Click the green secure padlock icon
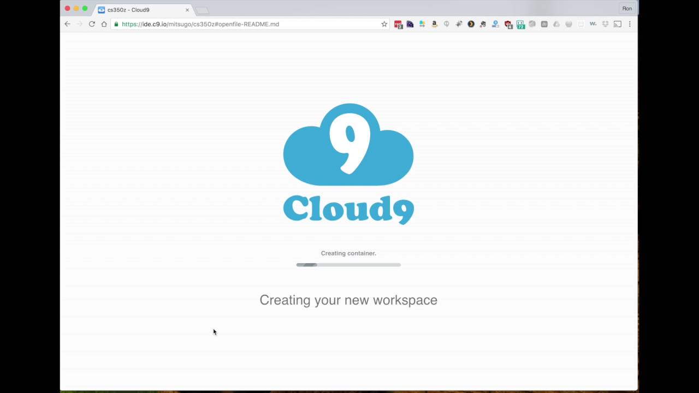Image resolution: width=699 pixels, height=393 pixels. [x=116, y=24]
